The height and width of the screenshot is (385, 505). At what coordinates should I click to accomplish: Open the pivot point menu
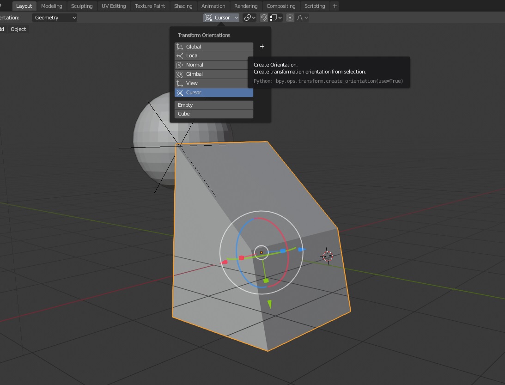250,18
